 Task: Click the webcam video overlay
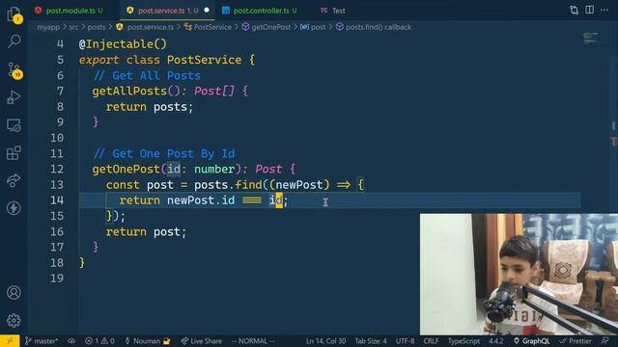pyautogui.click(x=519, y=274)
